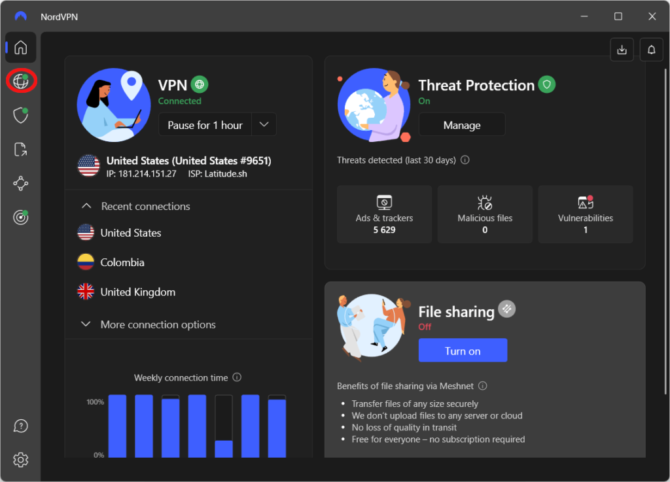Open the Vulnerabilities card

(x=586, y=215)
